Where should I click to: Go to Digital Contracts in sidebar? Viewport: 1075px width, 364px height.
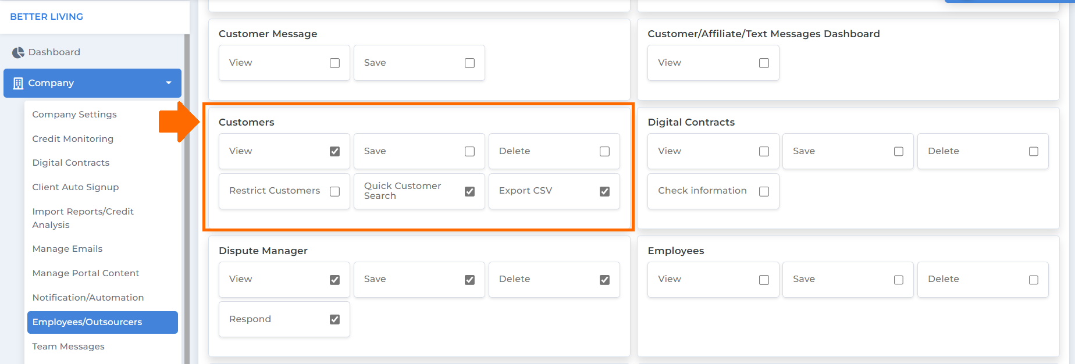(71, 163)
